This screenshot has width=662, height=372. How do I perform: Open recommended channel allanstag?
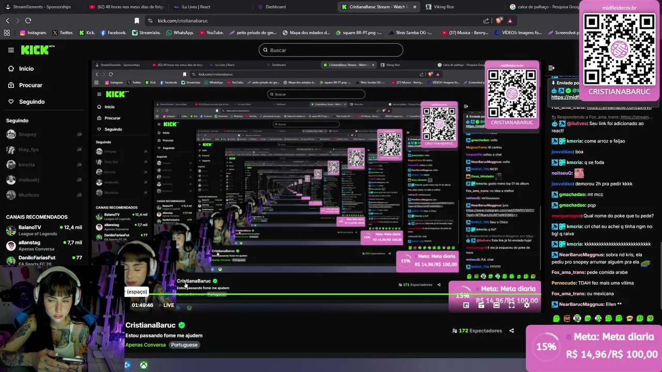pyautogui.click(x=44, y=245)
